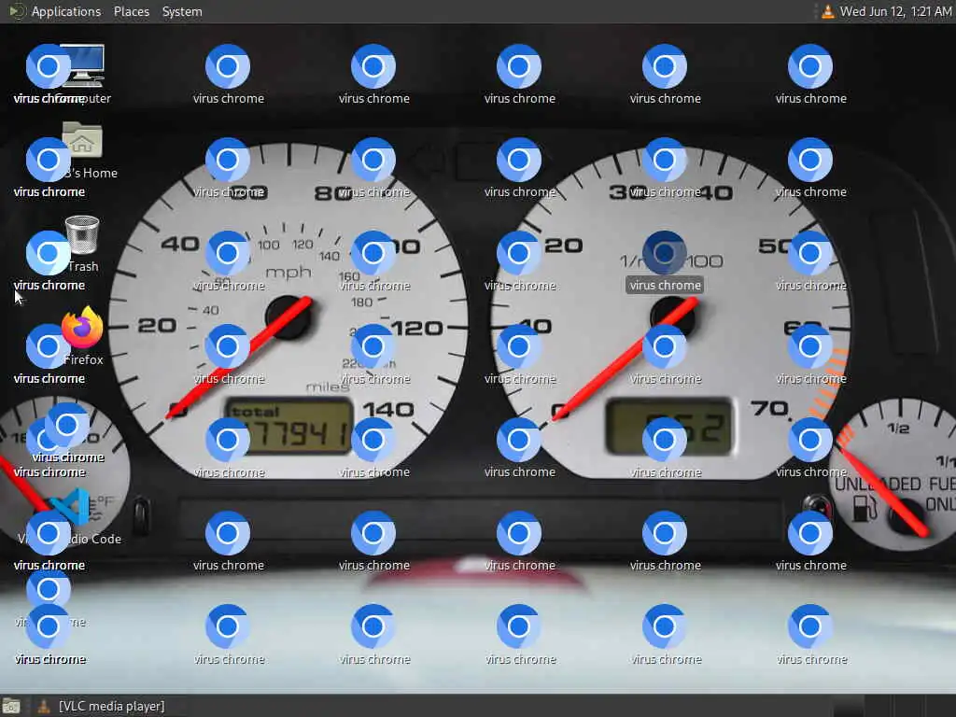Select the Firefox desktop icon
Viewport: 956px width, 717px height.
tap(83, 328)
